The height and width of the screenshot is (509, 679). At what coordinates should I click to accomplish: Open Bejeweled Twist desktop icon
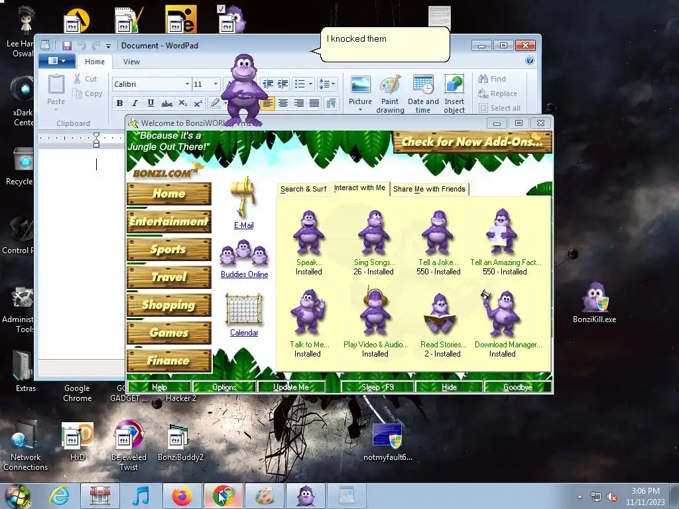(129, 445)
